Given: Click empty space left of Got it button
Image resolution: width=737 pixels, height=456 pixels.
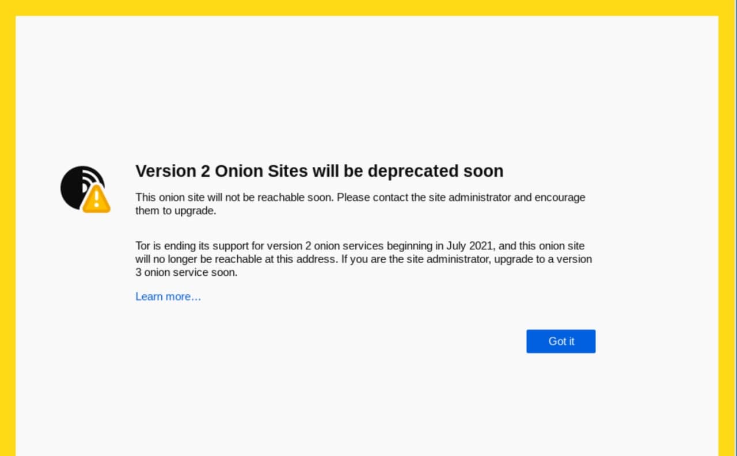Looking at the screenshot, I should click(x=345, y=341).
